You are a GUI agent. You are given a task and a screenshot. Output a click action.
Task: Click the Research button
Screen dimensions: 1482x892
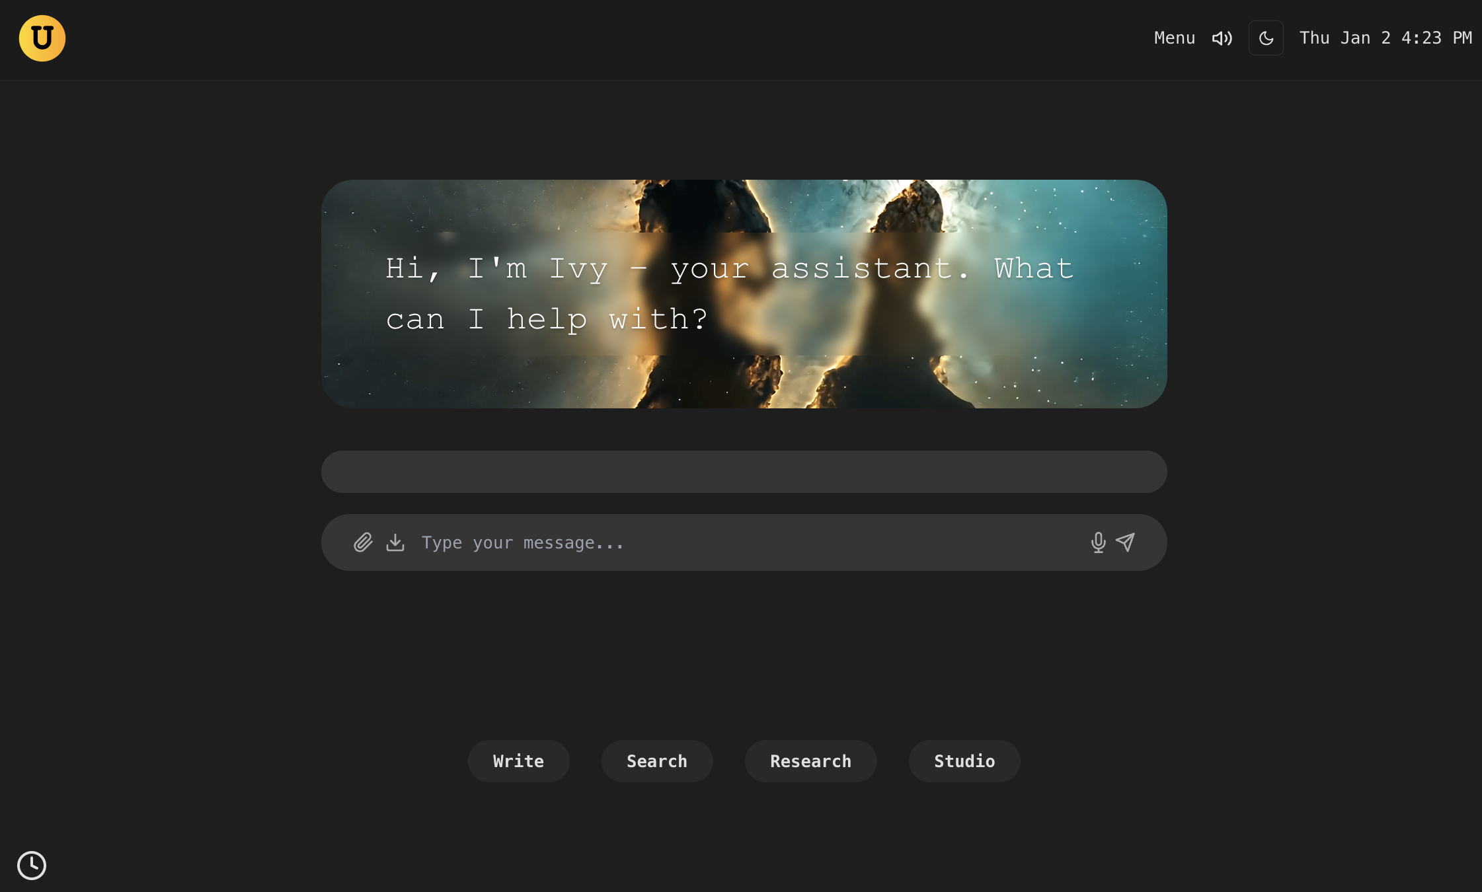(x=810, y=761)
